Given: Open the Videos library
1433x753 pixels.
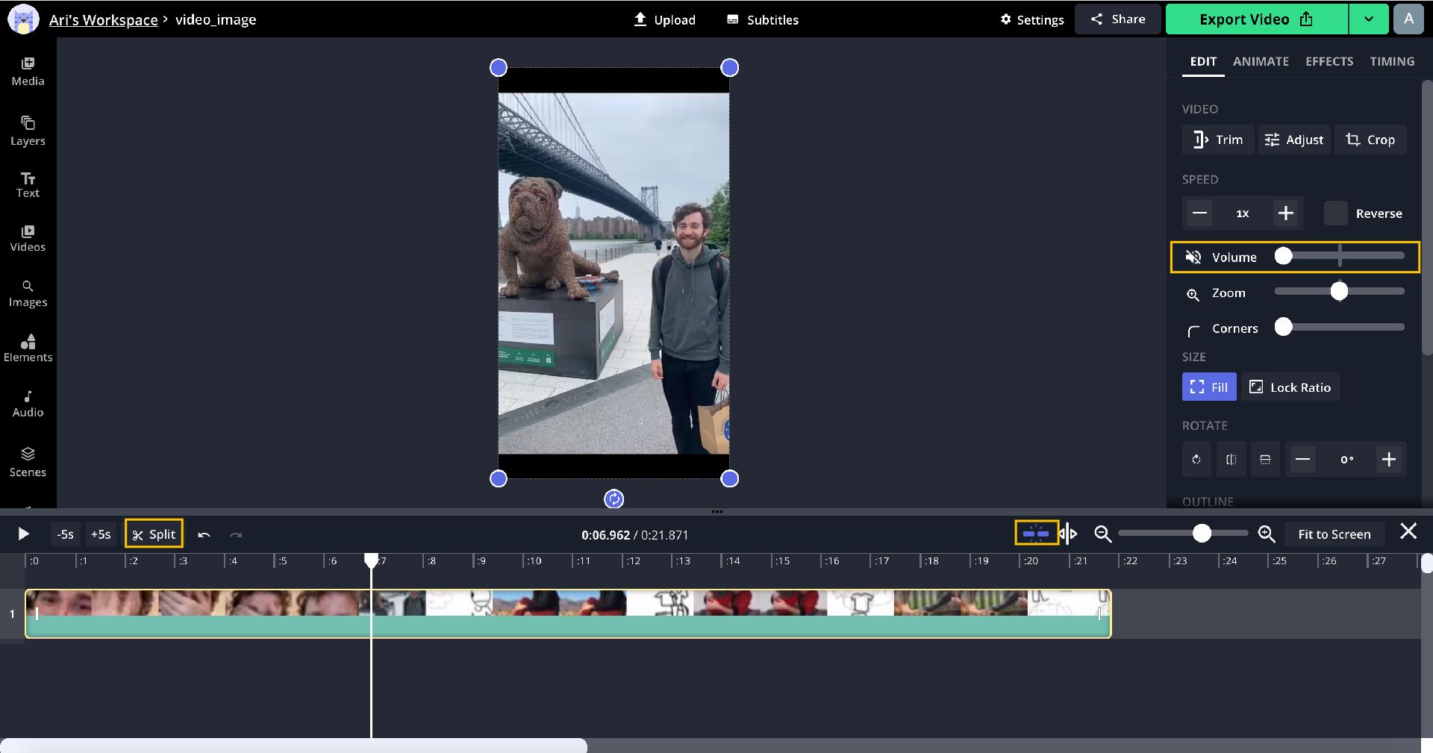Looking at the screenshot, I should pos(28,238).
